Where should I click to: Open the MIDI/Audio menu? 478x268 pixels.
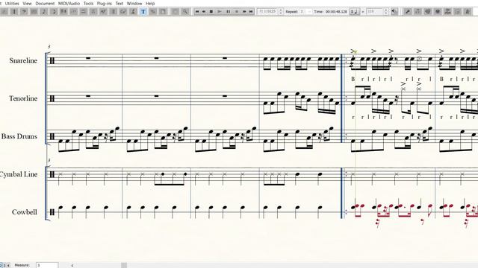(x=69, y=3)
